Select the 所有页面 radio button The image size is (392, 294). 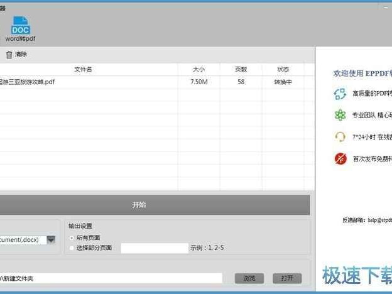coord(72,238)
